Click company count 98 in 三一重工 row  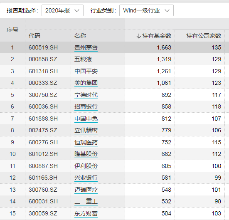click(218, 201)
